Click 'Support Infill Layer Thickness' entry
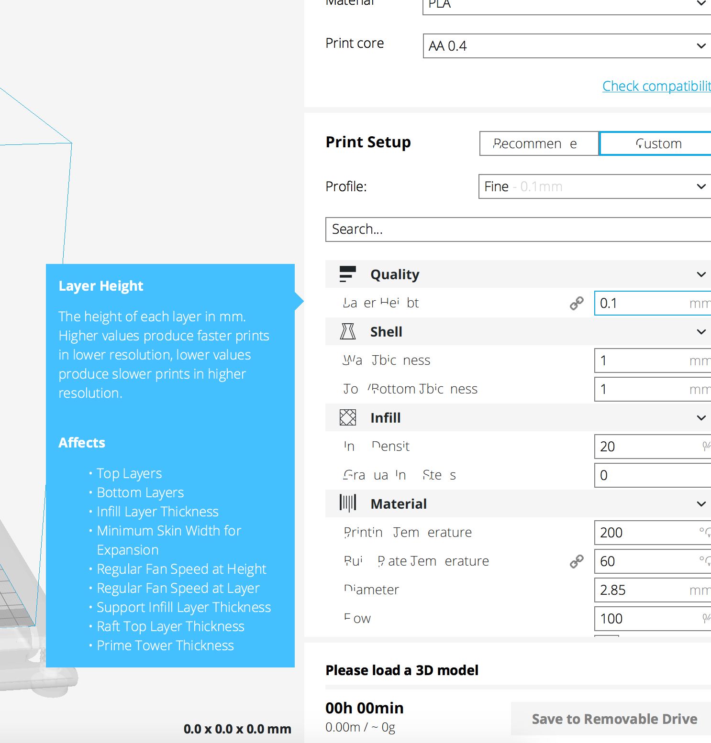Image resolution: width=711 pixels, height=743 pixels. (x=184, y=607)
